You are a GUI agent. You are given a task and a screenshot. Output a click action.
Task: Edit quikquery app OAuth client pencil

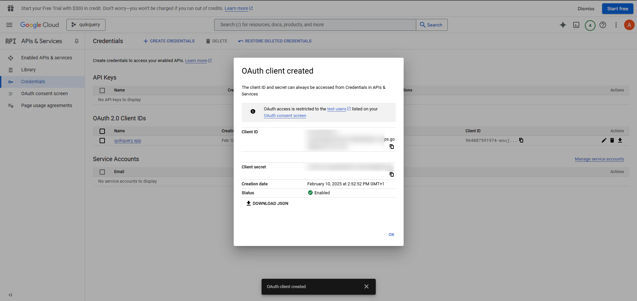click(x=604, y=141)
